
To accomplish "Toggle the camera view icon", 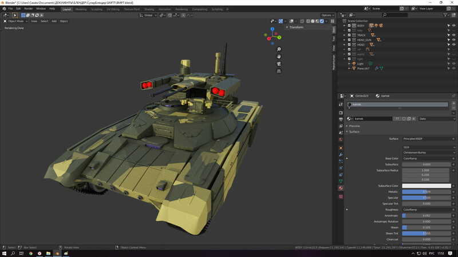I will pyautogui.click(x=279, y=64).
